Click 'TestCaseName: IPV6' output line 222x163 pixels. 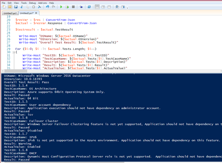(20, 137)
